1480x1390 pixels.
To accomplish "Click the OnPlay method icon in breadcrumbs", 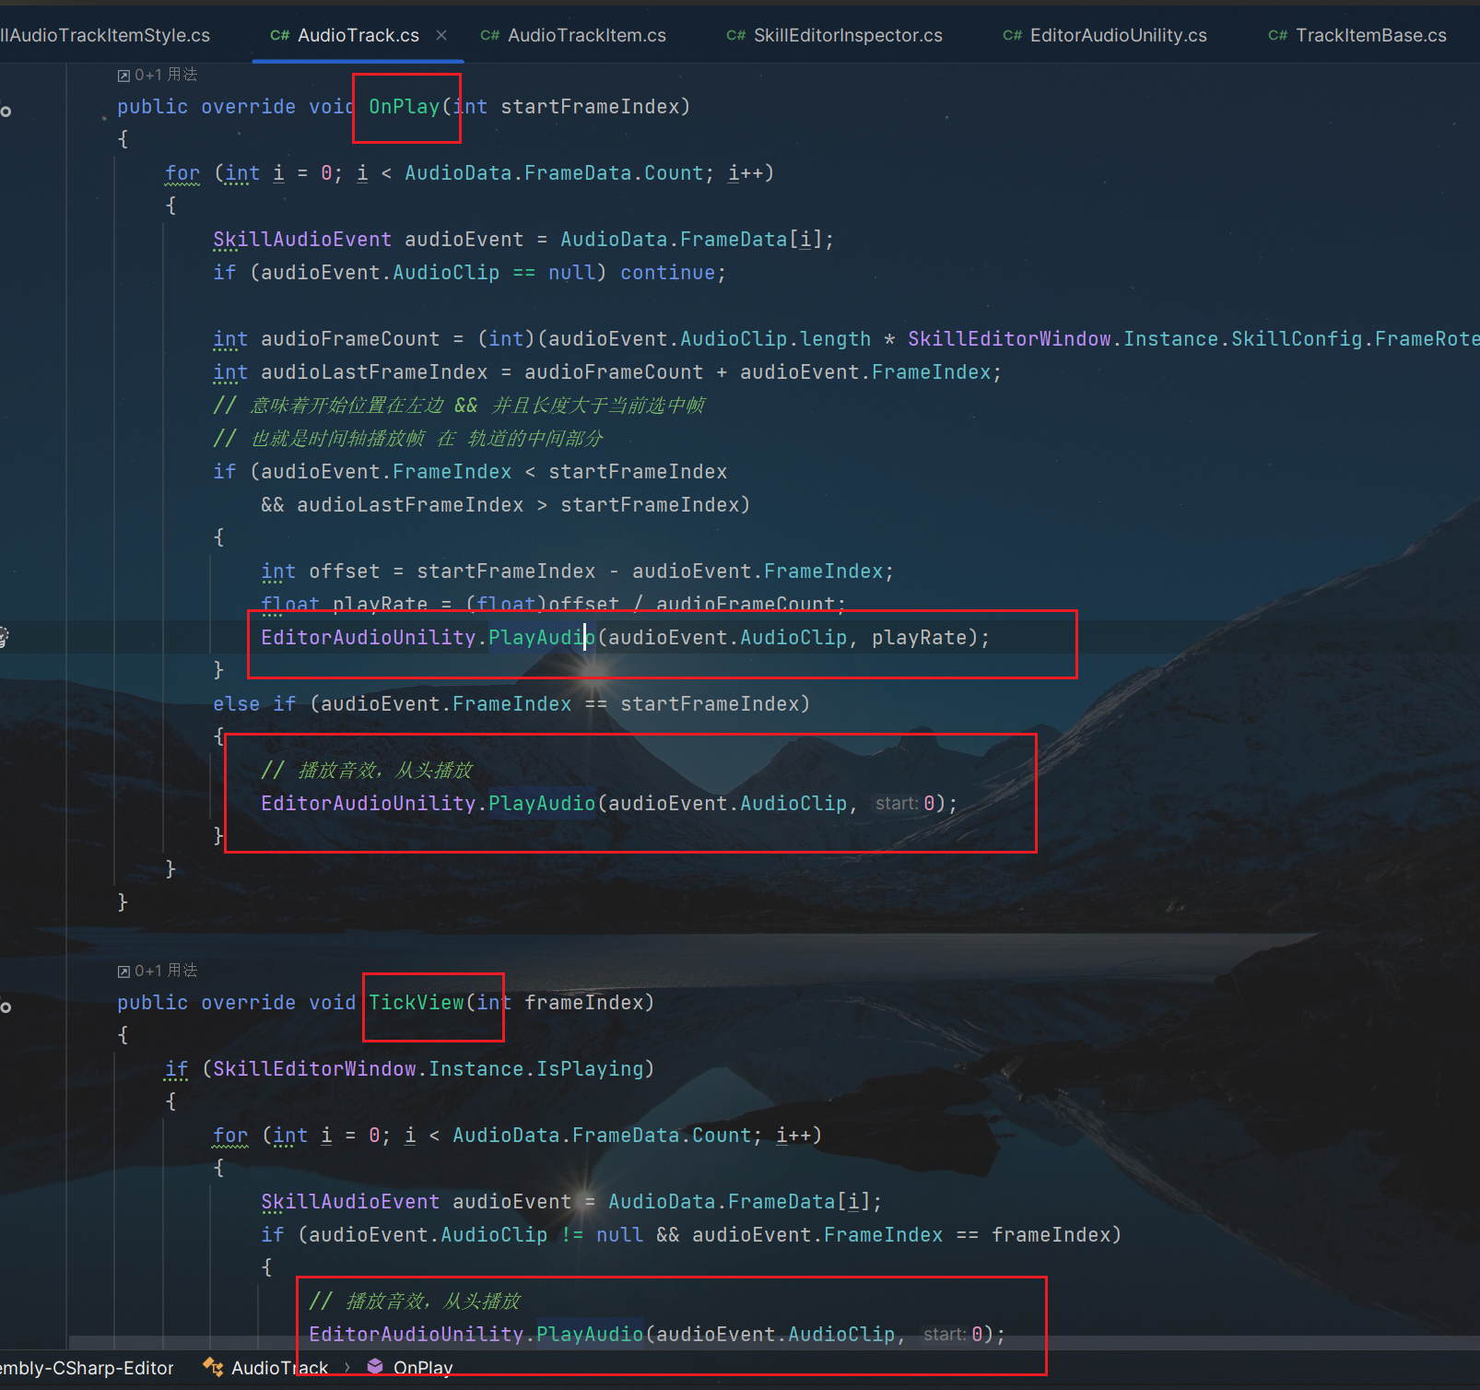I will [x=375, y=1367].
